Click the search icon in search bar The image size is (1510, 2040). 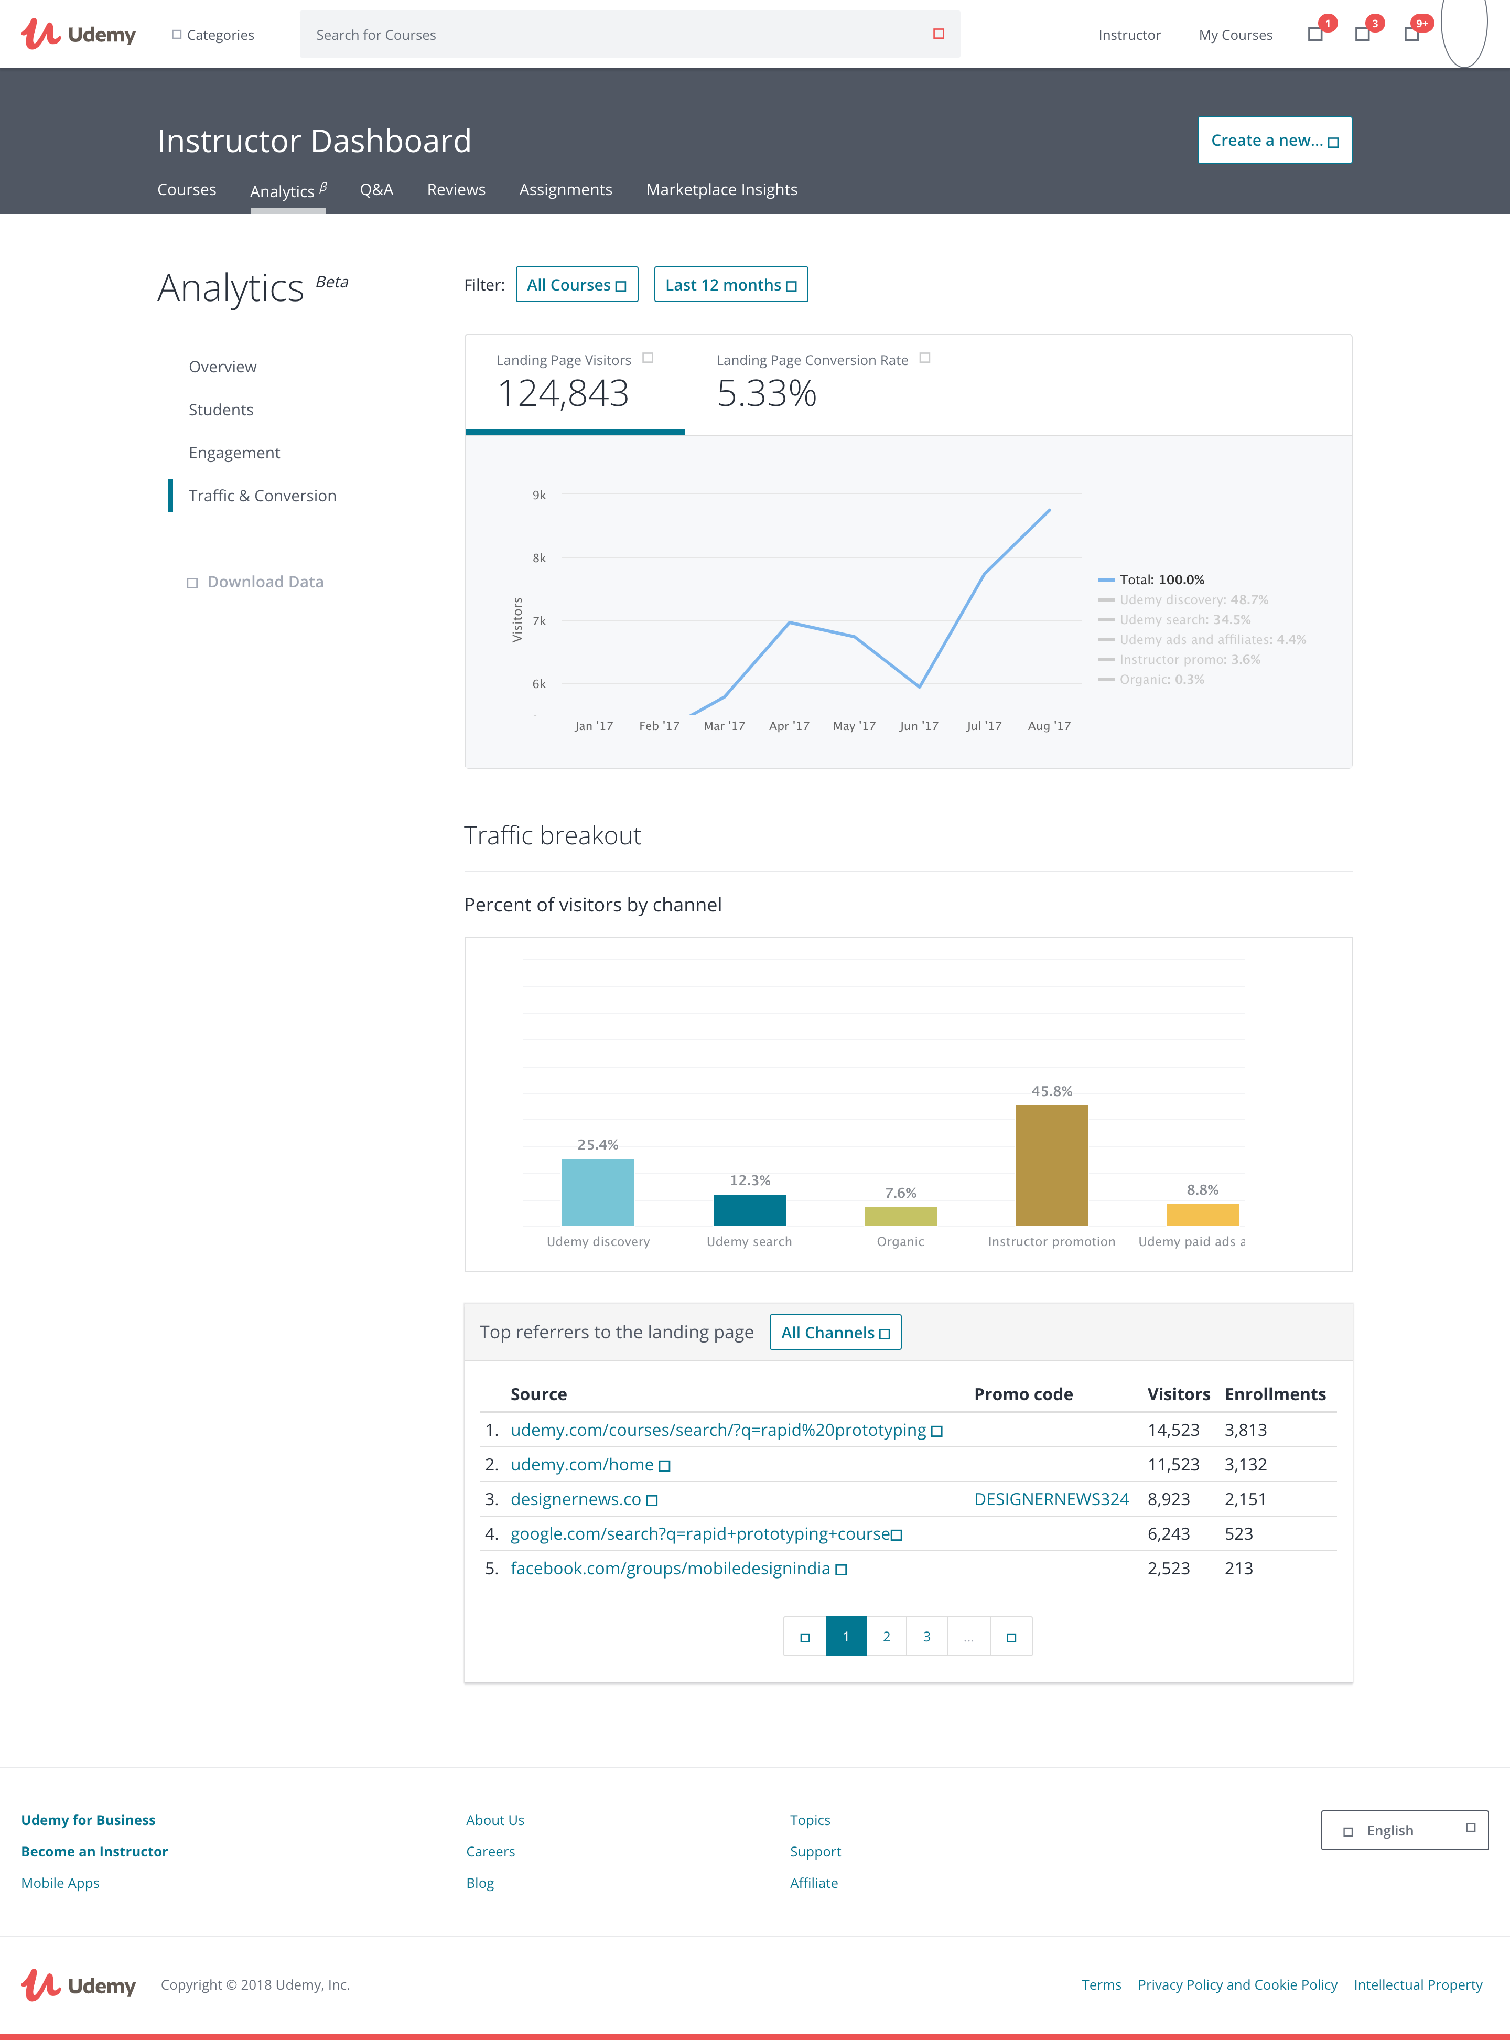[938, 34]
